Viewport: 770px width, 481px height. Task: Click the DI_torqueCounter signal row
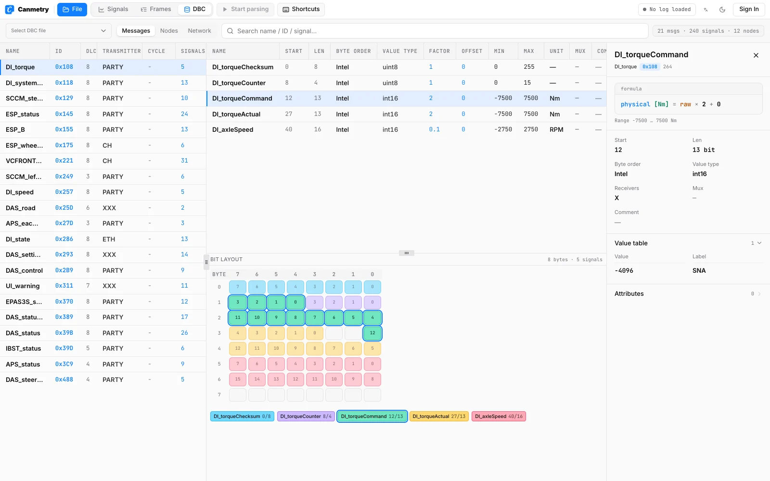pyautogui.click(x=407, y=83)
